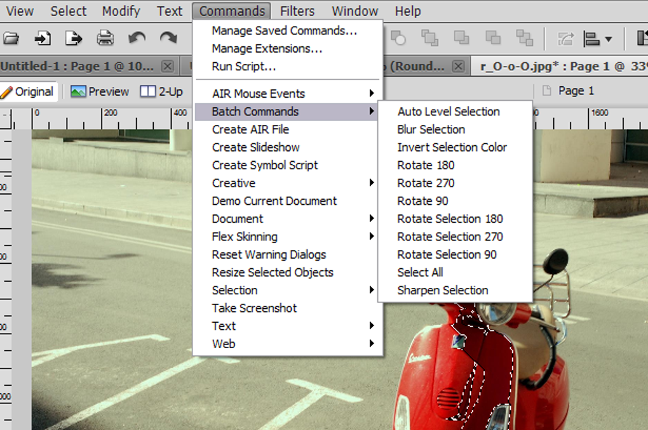Screen dimensions: 648x430
Task: Expand the Document submenu
Action: [287, 219]
